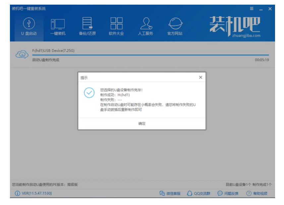Switch to the 一键装机 tab
The image size is (284, 205).
58,26
